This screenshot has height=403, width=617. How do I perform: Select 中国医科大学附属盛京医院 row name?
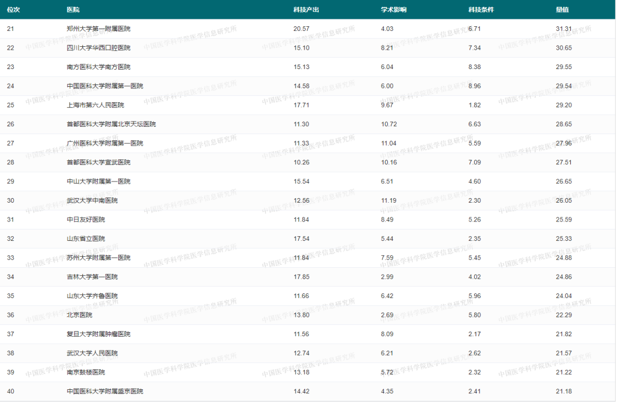coord(105,391)
